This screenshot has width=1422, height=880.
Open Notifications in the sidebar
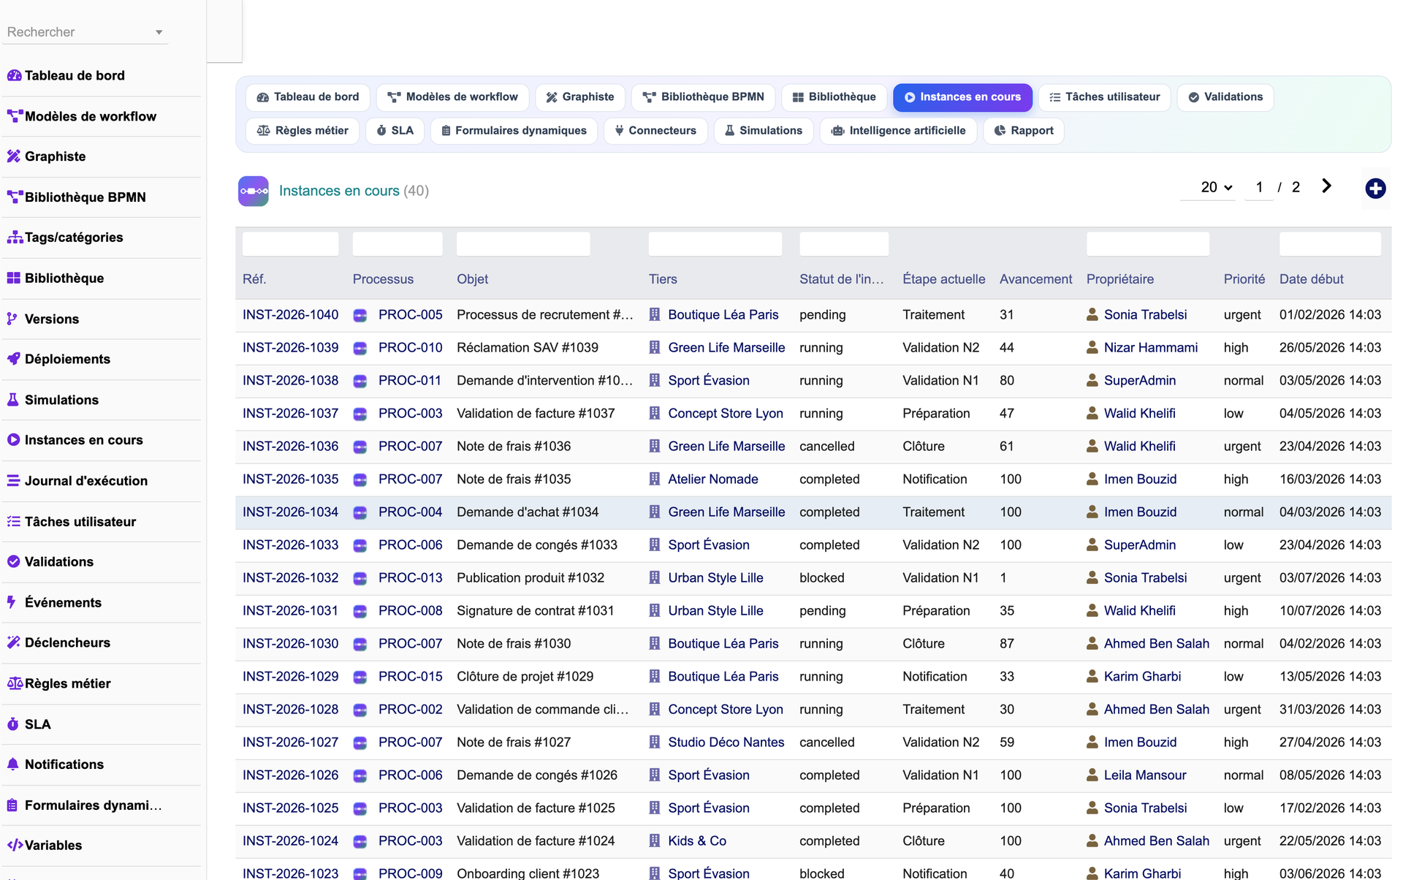[56, 765]
